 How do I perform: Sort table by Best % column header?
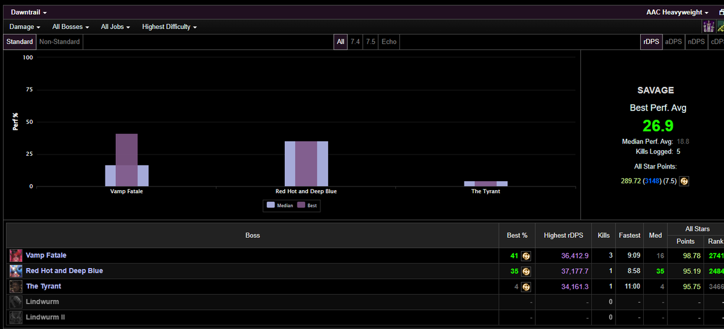pyautogui.click(x=517, y=235)
